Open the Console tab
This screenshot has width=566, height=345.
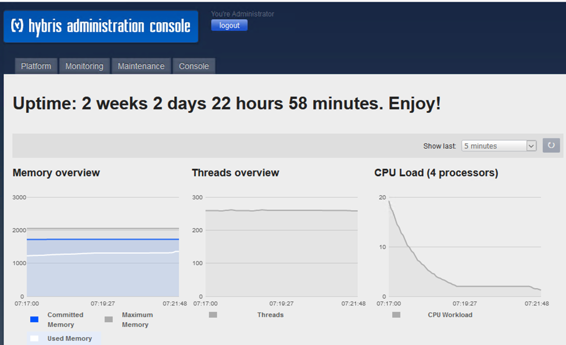(x=194, y=66)
